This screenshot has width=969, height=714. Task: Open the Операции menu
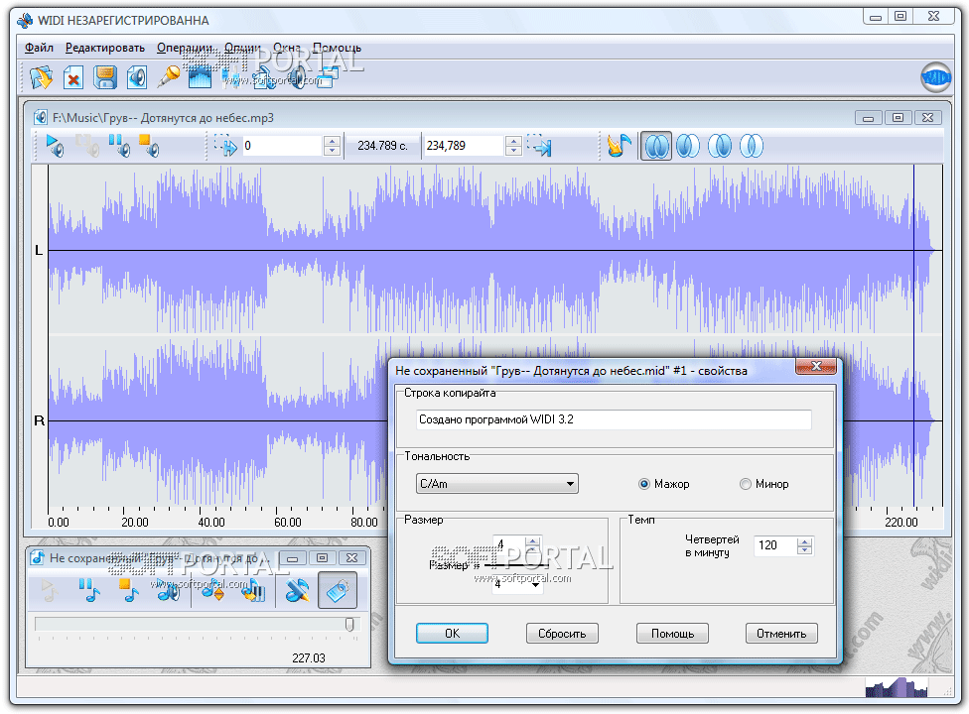click(185, 48)
